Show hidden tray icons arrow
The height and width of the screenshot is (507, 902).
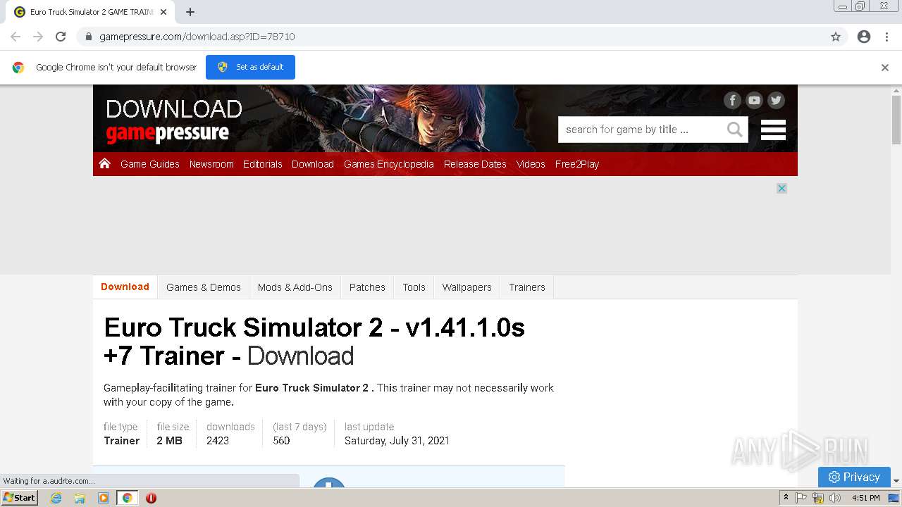click(786, 498)
